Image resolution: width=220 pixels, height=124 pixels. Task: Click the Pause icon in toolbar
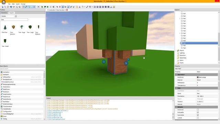point(51,7)
